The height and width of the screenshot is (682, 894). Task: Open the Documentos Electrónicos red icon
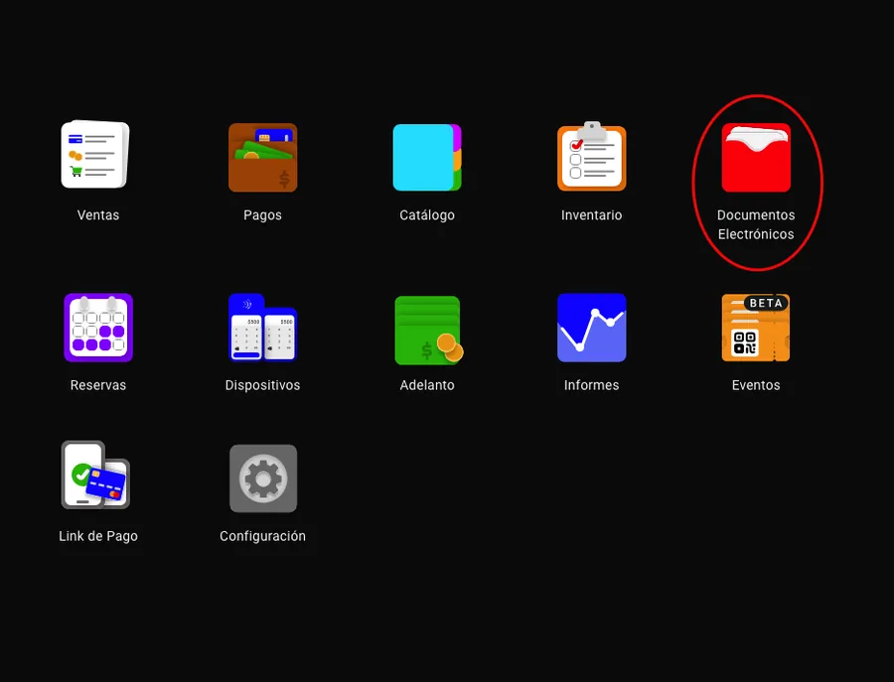pyautogui.click(x=756, y=157)
